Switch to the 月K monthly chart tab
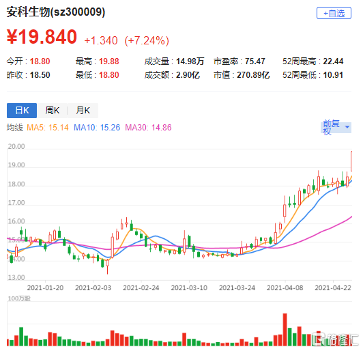The image size is (363, 351). point(83,111)
